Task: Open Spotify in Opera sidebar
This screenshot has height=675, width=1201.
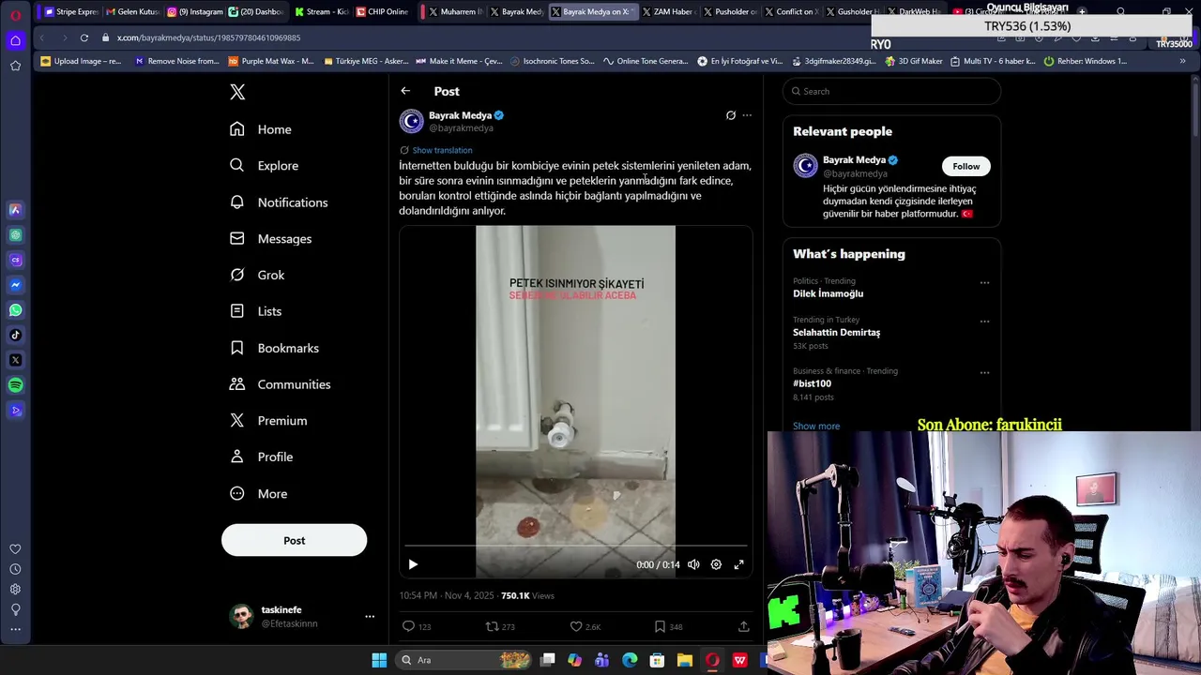Action: click(x=15, y=385)
